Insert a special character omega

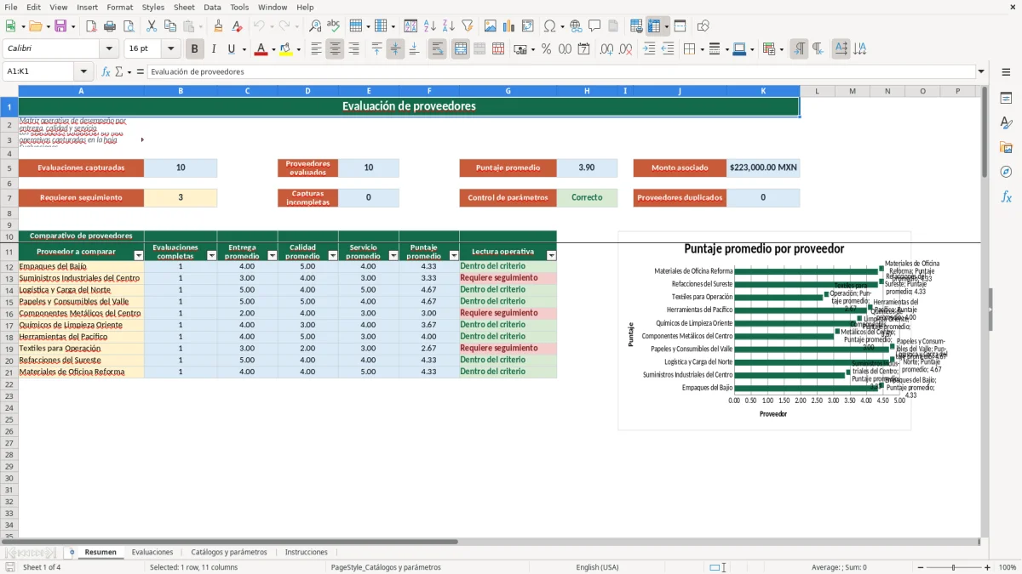click(549, 26)
